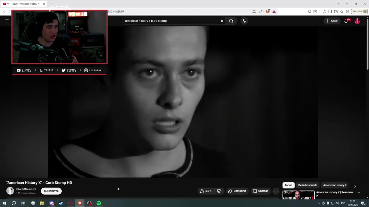Share this page from the address bar
This screenshot has width=369, height=207.
click(261, 11)
